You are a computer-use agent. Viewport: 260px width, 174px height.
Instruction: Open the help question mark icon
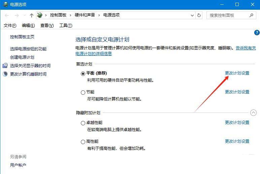tap(257, 33)
